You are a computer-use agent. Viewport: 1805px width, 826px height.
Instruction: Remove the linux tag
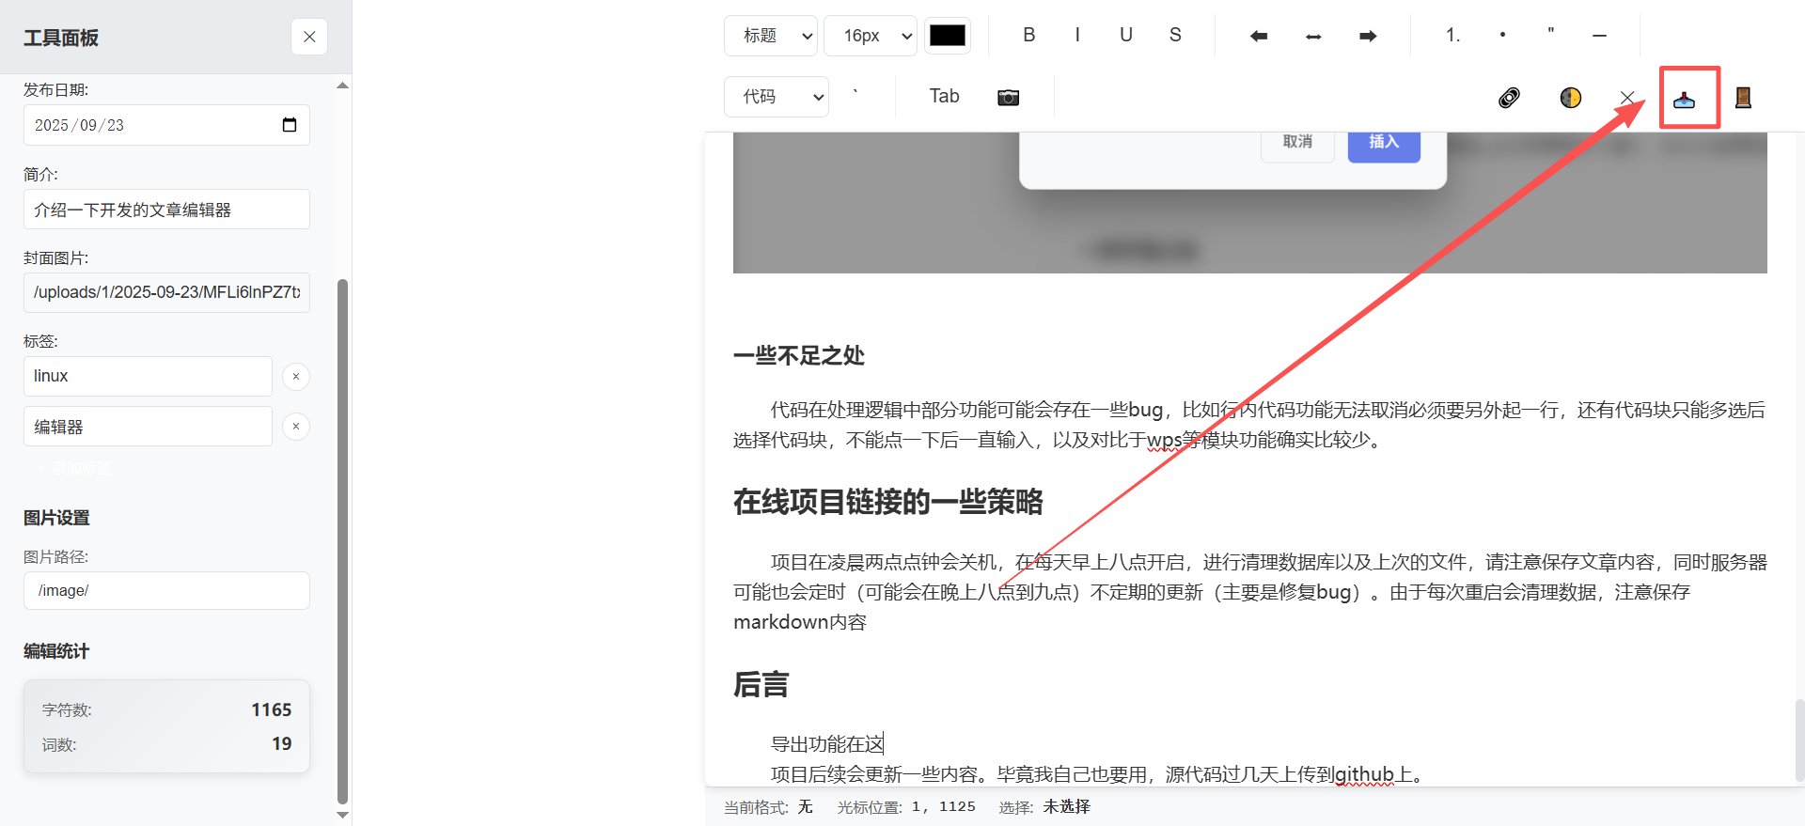click(296, 376)
